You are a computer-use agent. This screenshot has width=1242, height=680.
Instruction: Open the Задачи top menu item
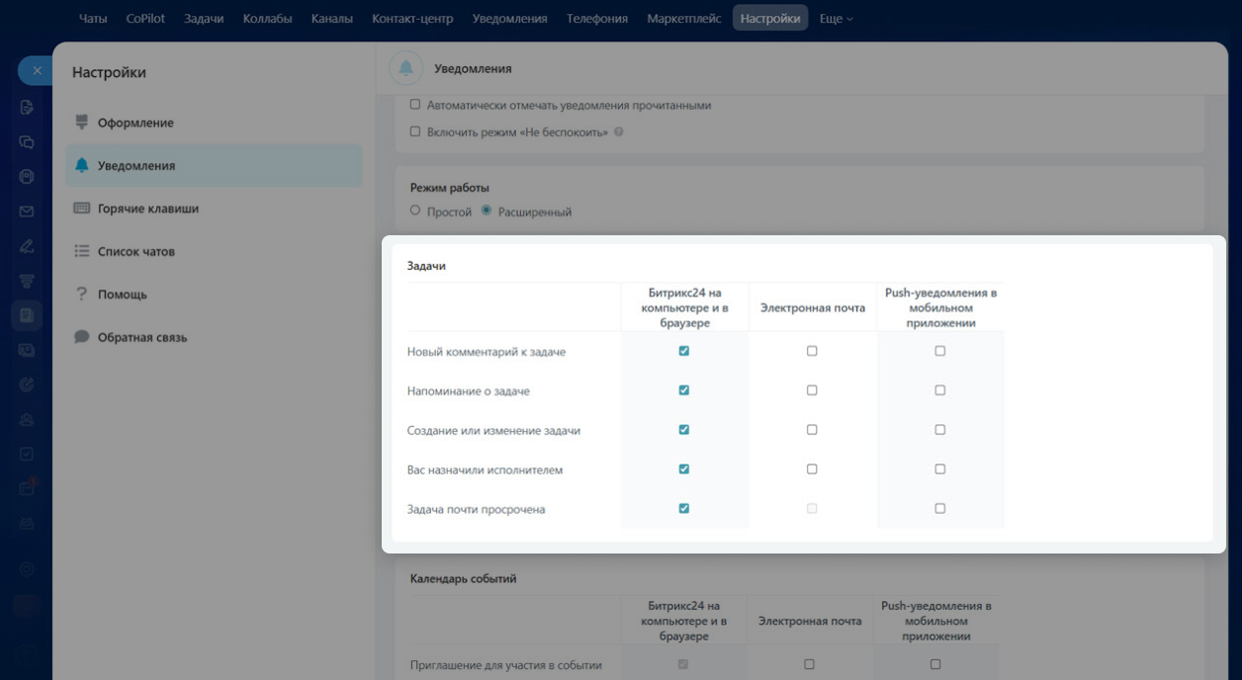point(204,18)
